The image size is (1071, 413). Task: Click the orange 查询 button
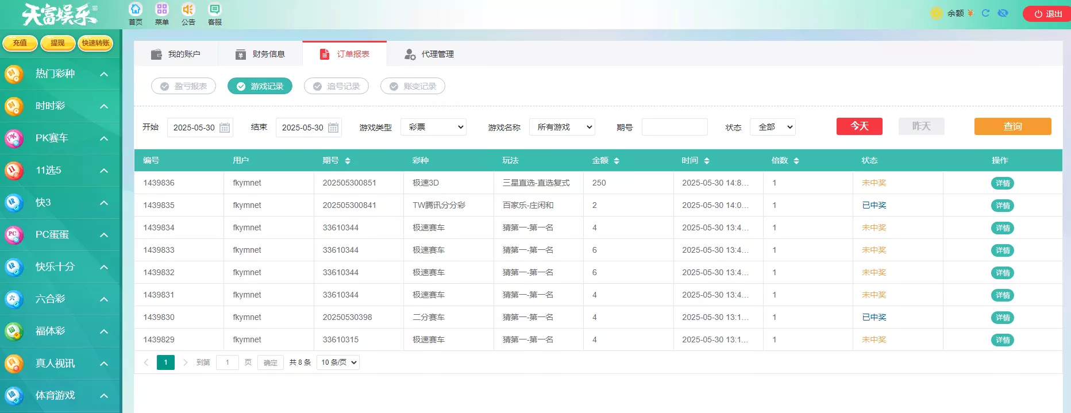[1012, 126]
